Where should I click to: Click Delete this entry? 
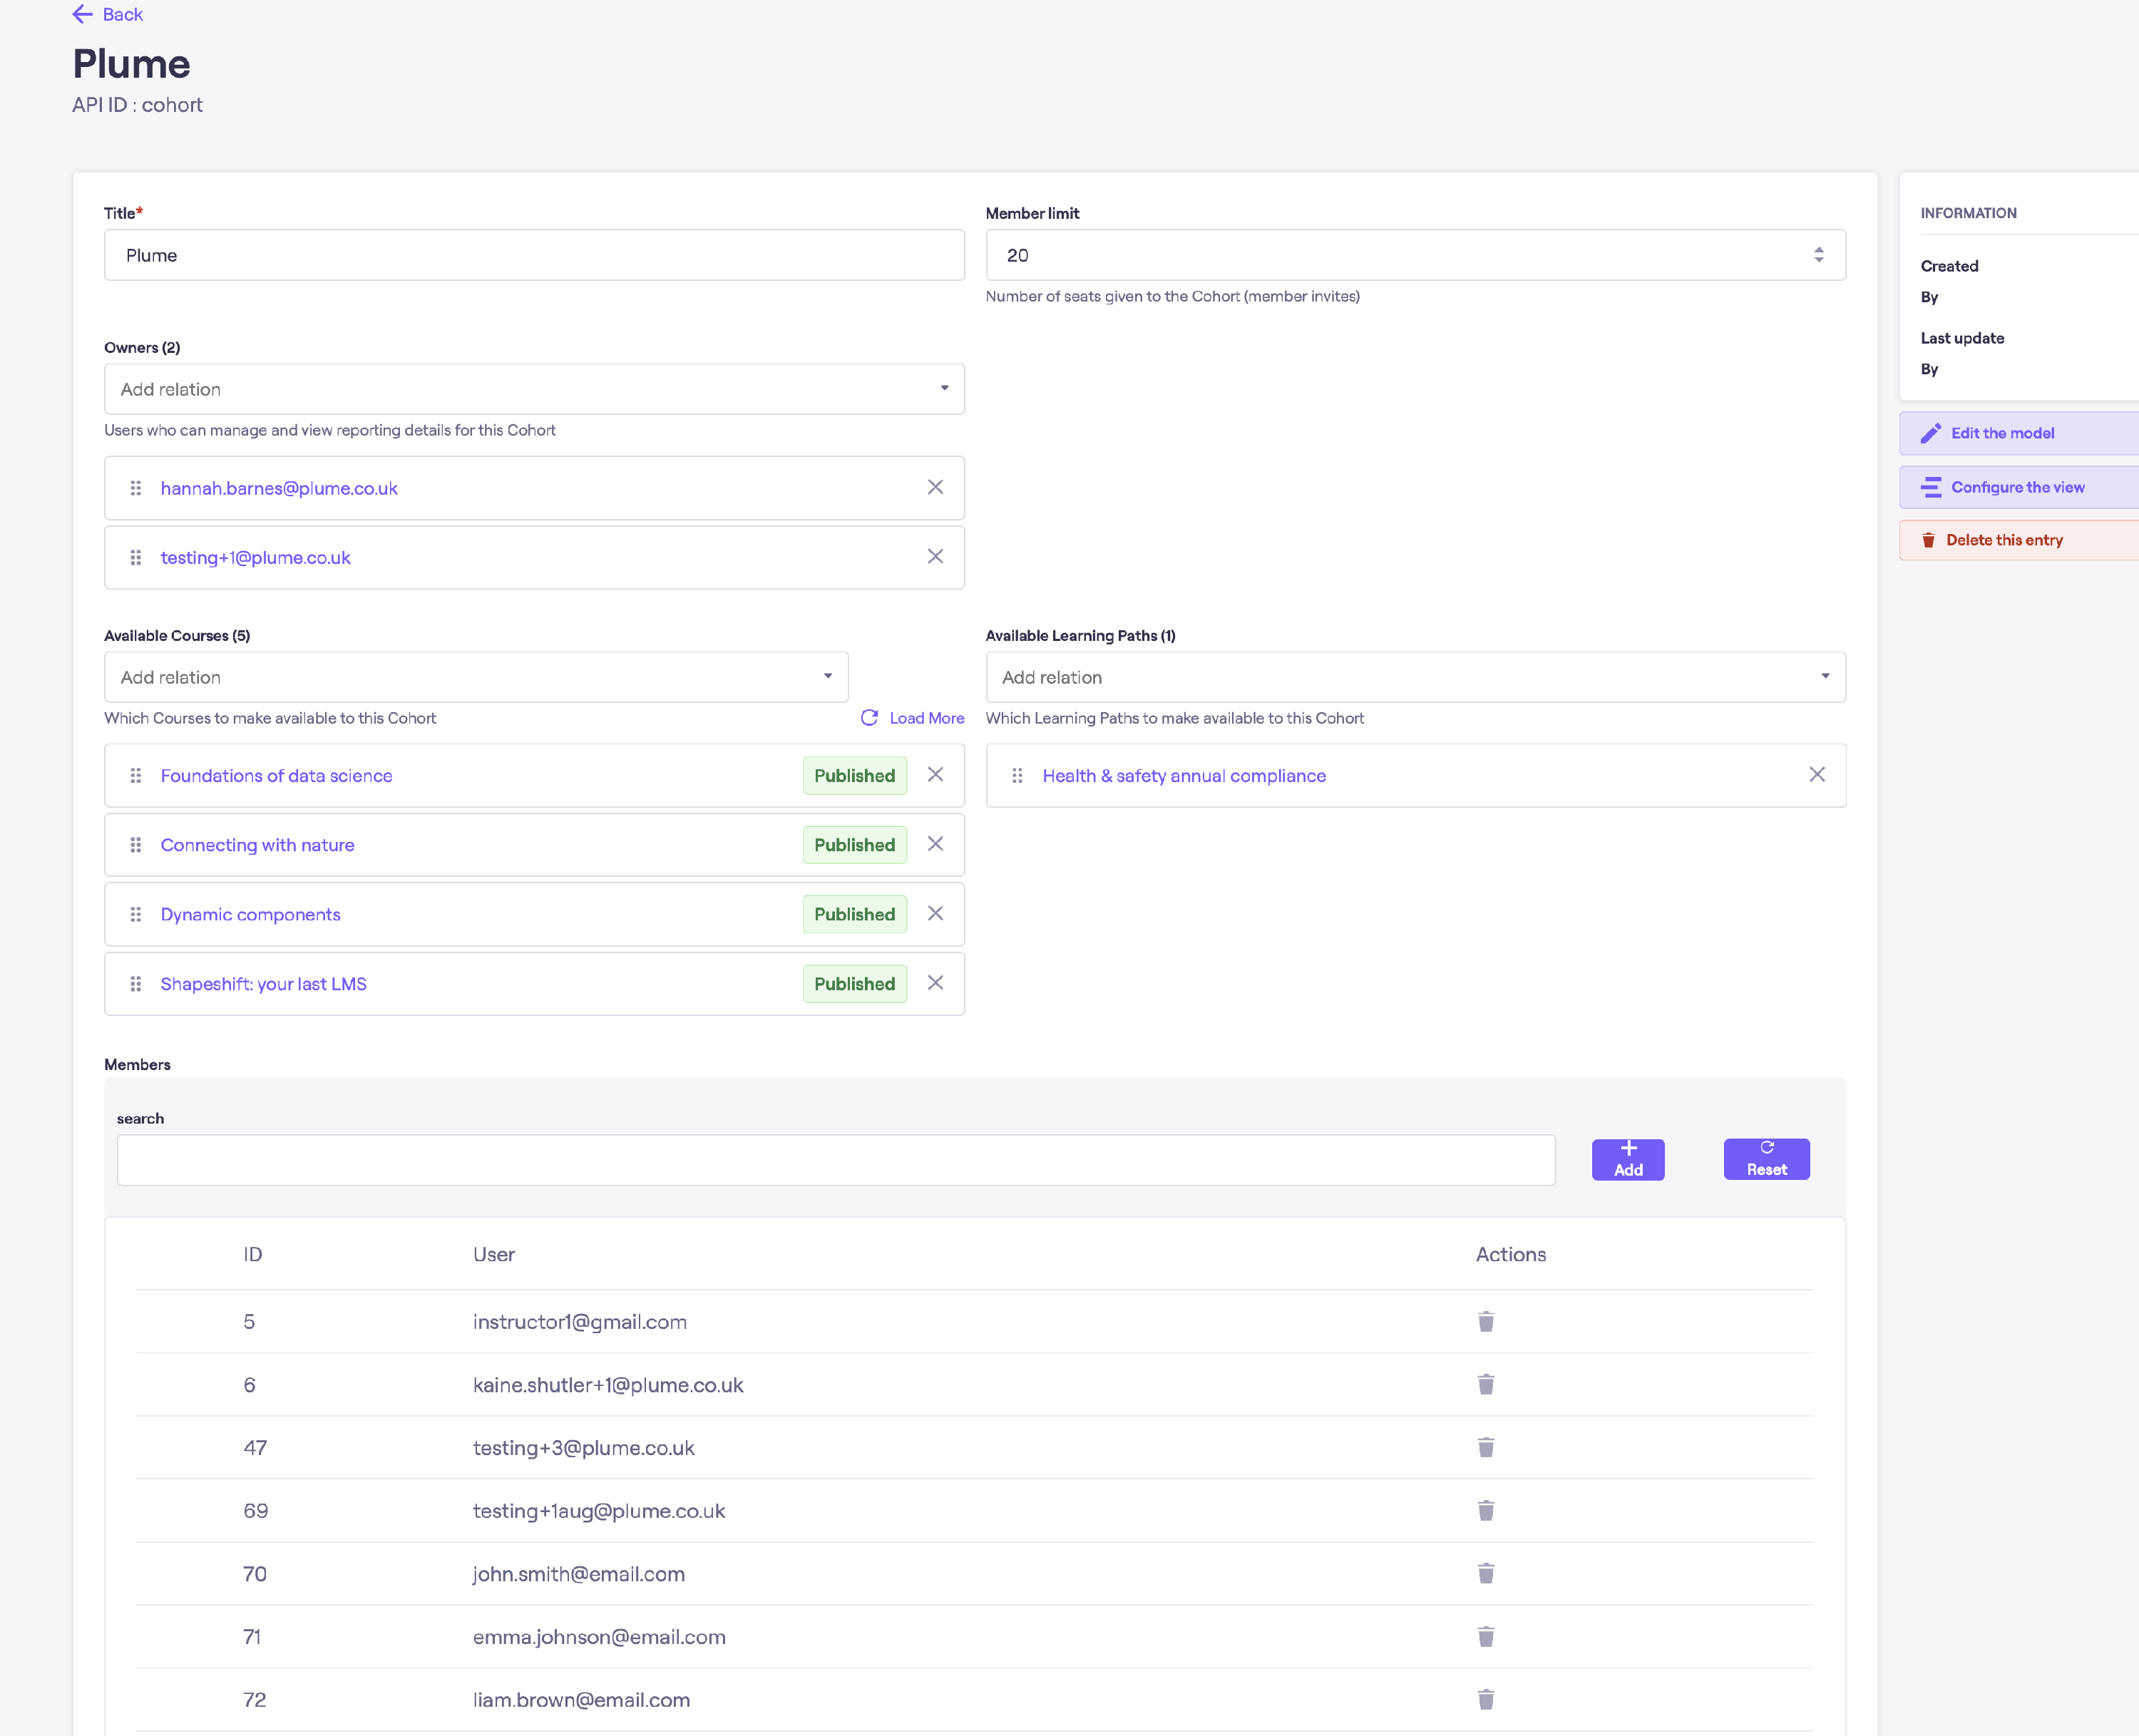click(2004, 540)
